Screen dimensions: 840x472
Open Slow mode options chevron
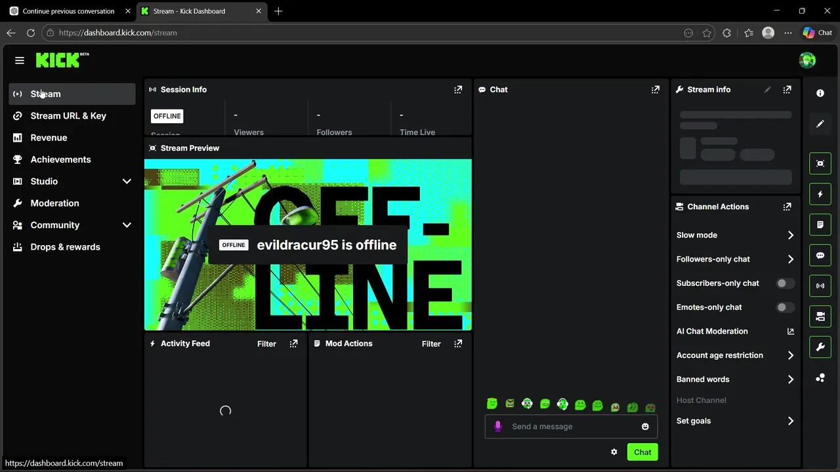[x=791, y=235]
